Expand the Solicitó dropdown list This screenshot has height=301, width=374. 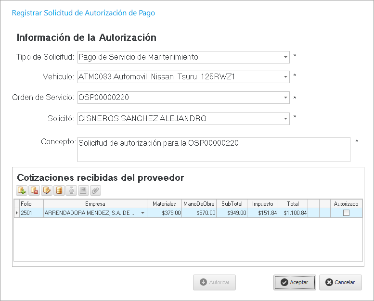pyautogui.click(x=285, y=119)
